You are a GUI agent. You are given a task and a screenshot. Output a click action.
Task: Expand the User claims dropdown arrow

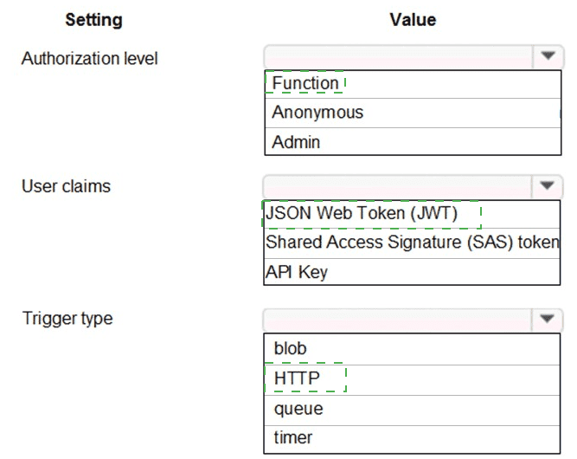[547, 184]
